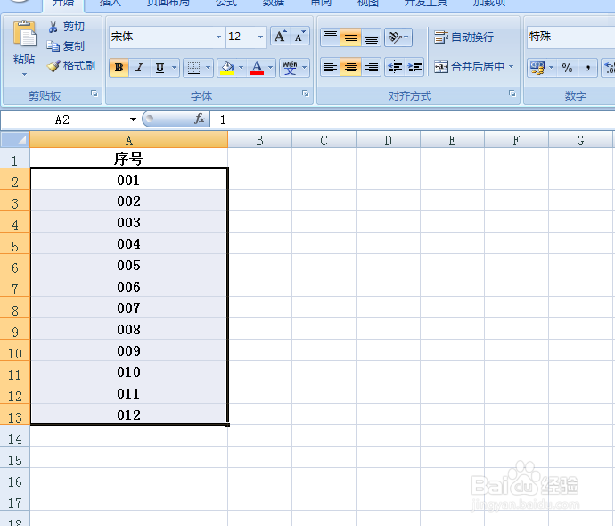Click the phonetic guide wén icon

coord(290,68)
